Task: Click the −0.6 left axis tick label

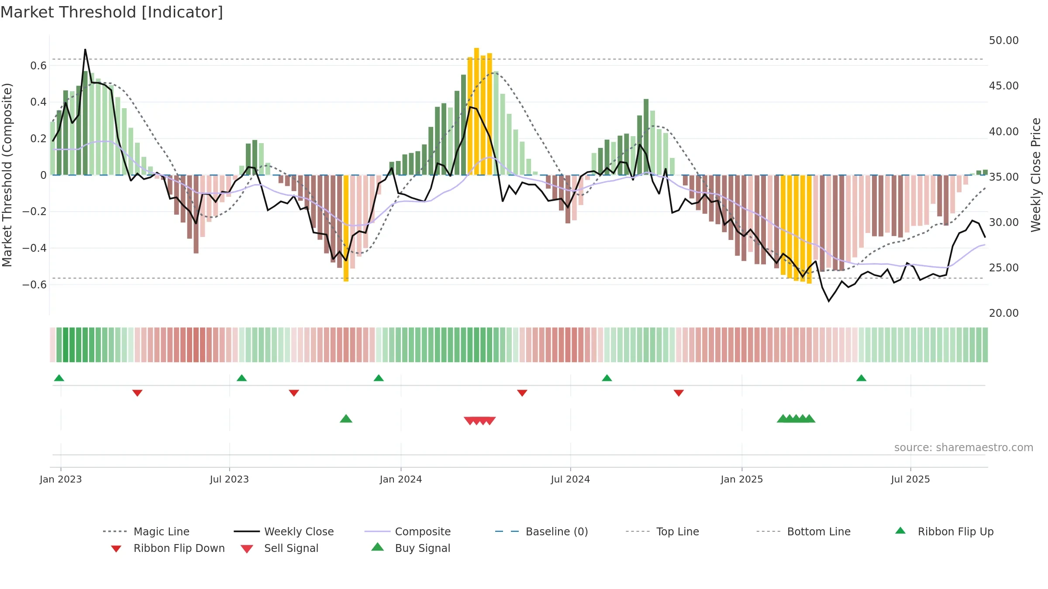Action: point(34,285)
